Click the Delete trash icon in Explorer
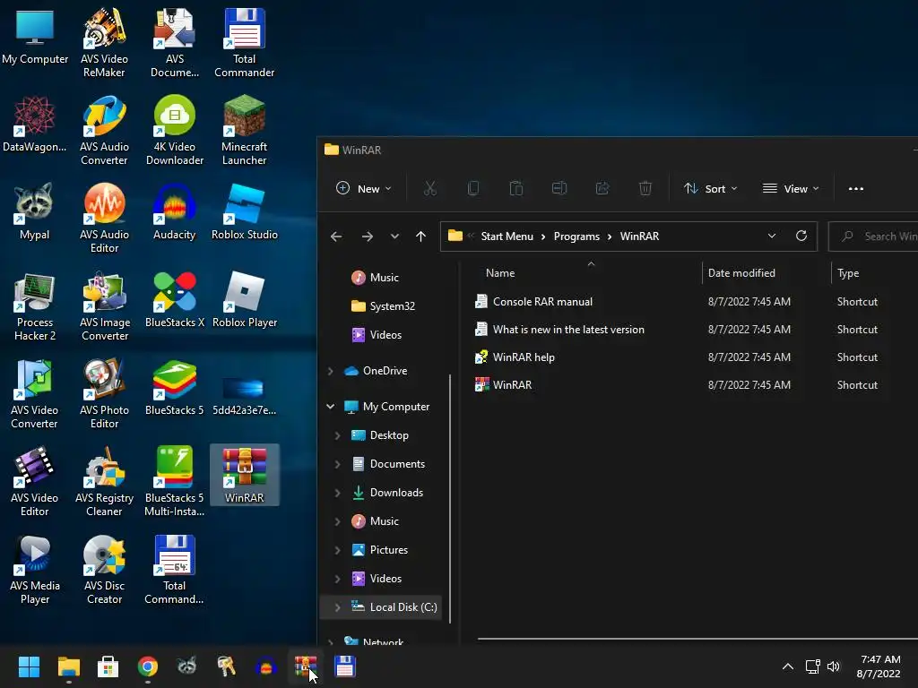Image resolution: width=918 pixels, height=688 pixels. 645,188
